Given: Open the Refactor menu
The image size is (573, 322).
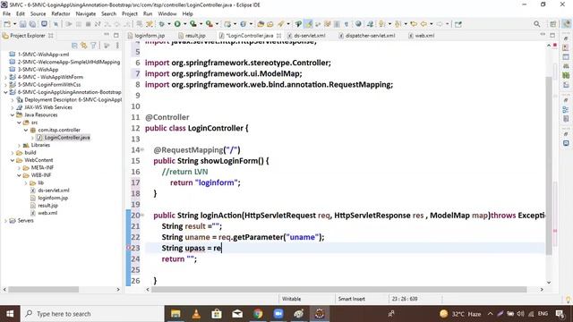Looking at the screenshot, I should pyautogui.click(x=61, y=14).
